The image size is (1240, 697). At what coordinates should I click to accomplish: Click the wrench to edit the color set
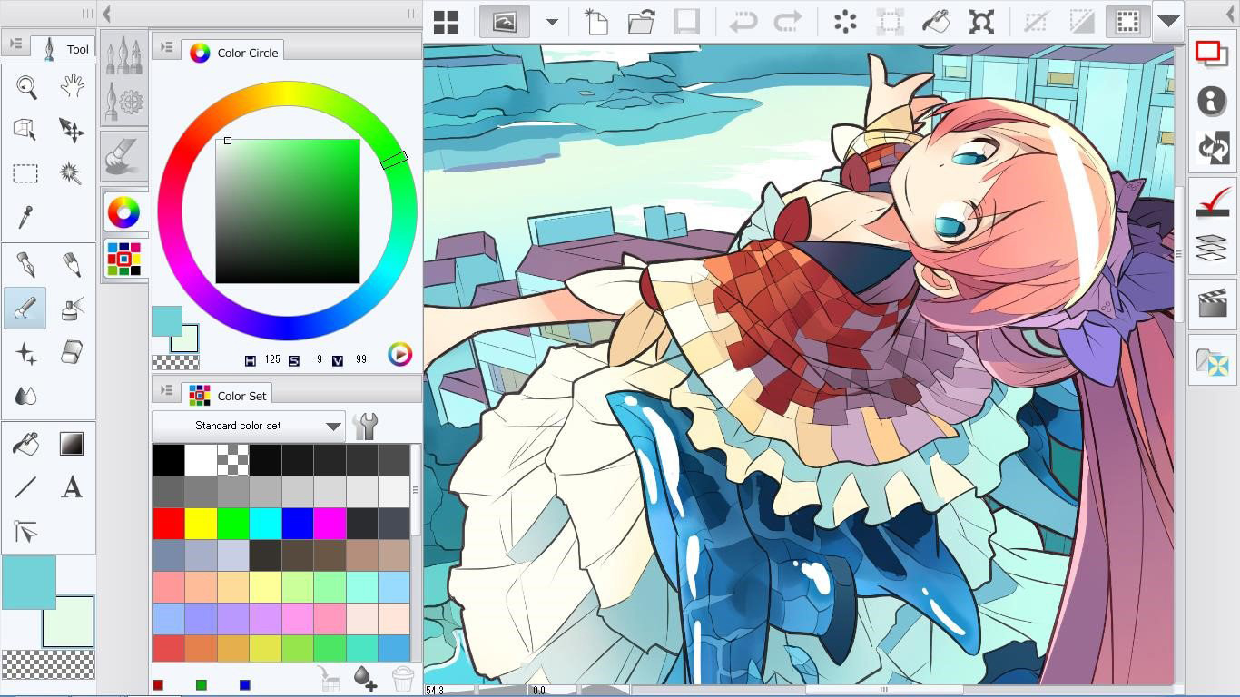pos(365,425)
